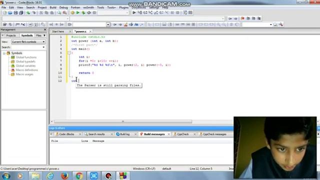Click the Abort build icon
This screenshot has height=180, width=320.
click(94, 12)
